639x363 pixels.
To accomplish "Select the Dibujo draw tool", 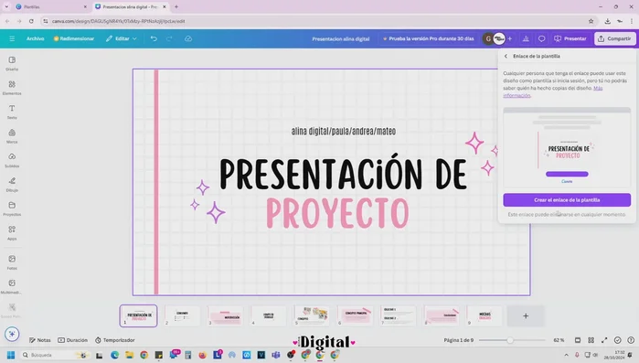I will click(12, 184).
